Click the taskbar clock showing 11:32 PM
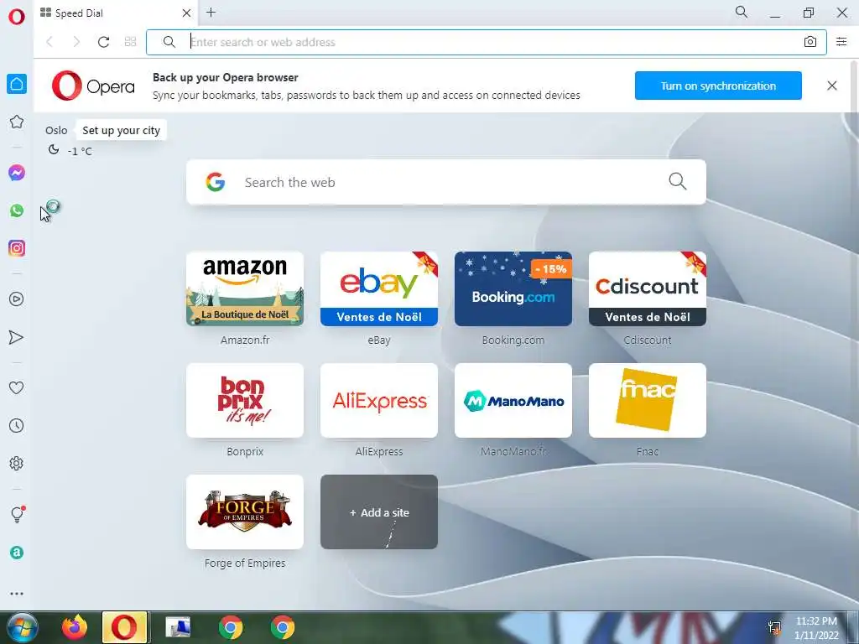The height and width of the screenshot is (644, 859). tap(816, 627)
